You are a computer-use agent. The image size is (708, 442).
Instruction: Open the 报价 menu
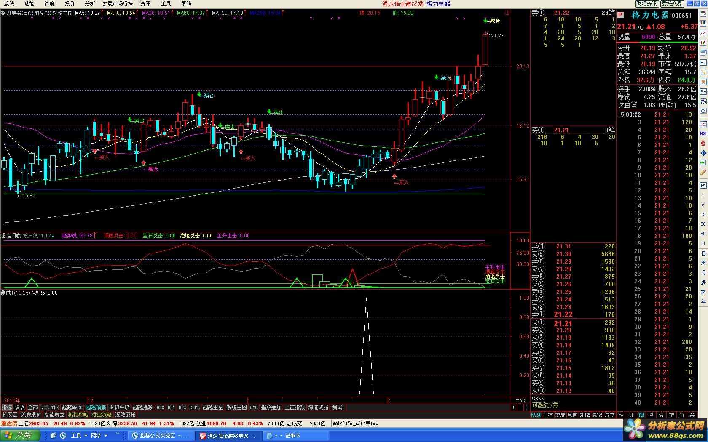(70, 3)
